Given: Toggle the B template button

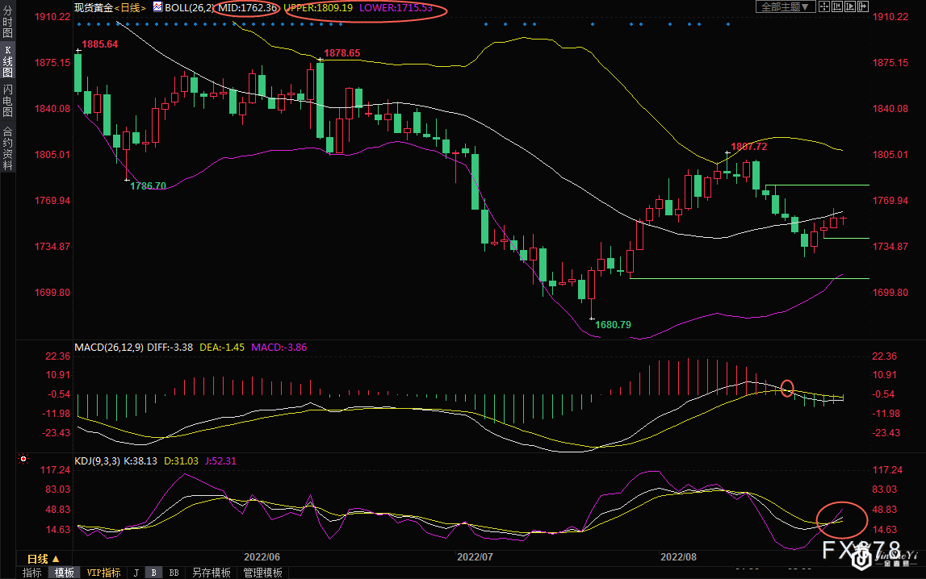Looking at the screenshot, I should click(153, 573).
